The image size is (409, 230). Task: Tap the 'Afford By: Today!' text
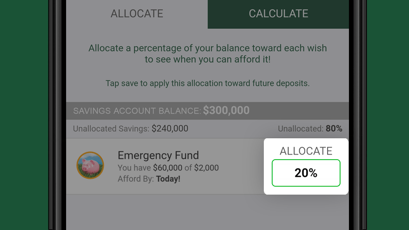click(x=149, y=179)
